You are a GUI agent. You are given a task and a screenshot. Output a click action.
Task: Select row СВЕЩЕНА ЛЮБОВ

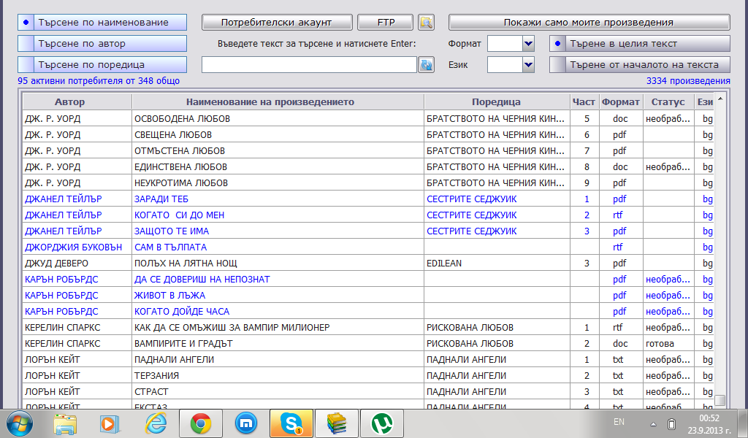click(x=368, y=135)
